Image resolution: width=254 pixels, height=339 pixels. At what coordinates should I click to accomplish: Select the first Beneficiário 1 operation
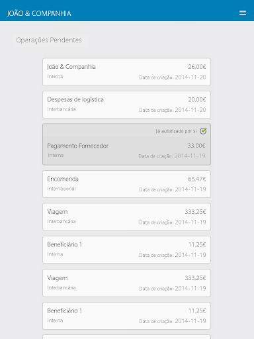tap(126, 250)
